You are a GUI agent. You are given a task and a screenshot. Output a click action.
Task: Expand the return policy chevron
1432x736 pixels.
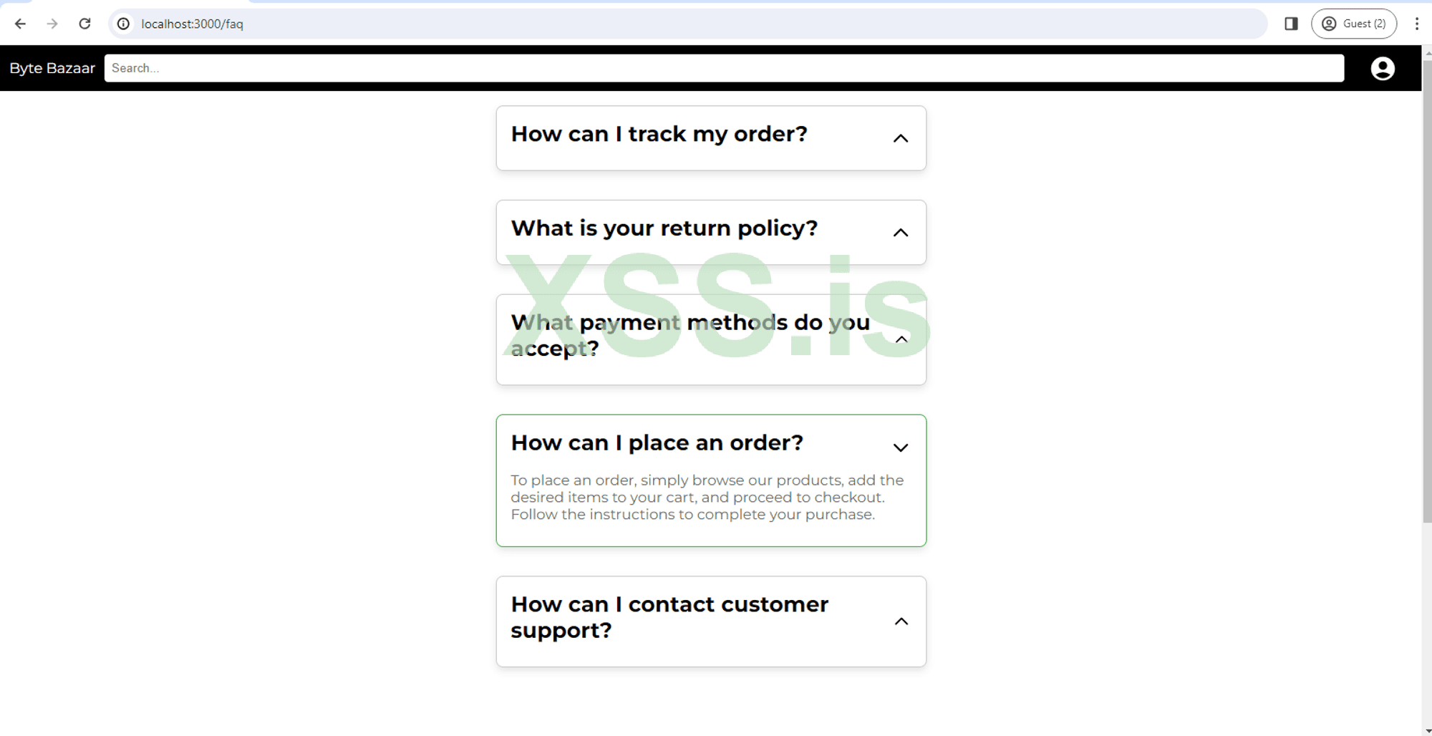click(x=901, y=233)
